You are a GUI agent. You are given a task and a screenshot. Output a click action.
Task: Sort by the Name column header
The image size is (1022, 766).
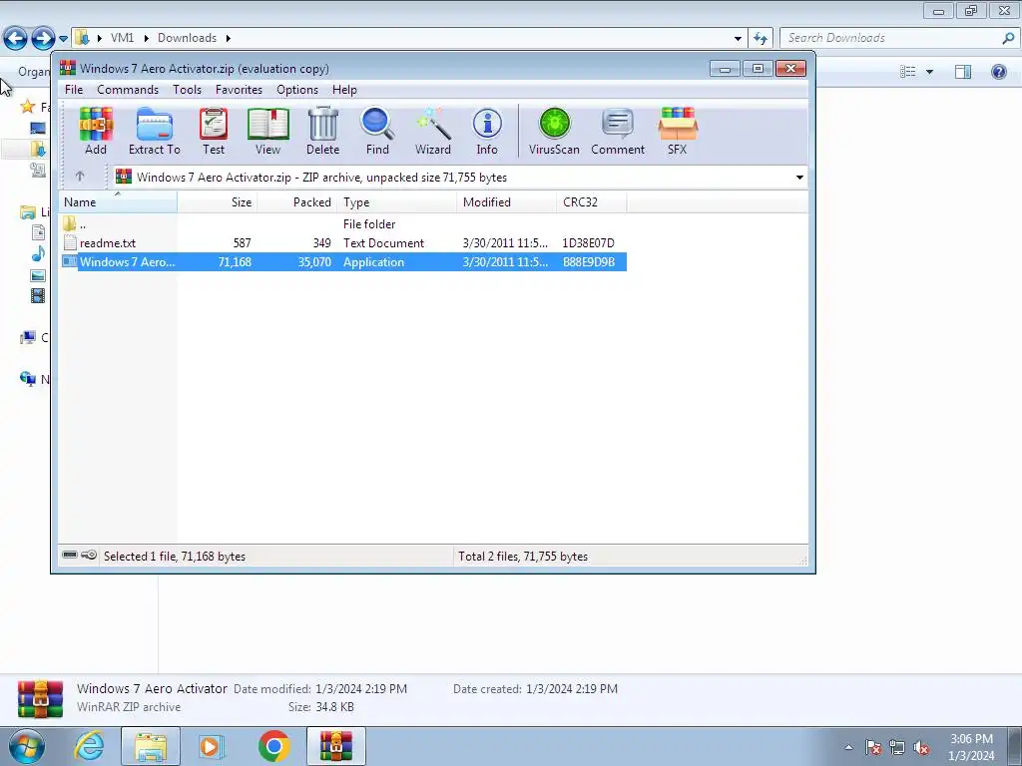(x=118, y=201)
